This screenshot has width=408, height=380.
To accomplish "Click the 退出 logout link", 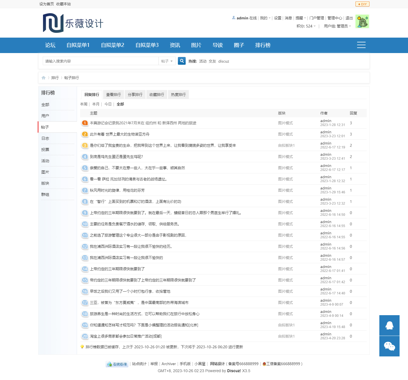I will [x=349, y=18].
